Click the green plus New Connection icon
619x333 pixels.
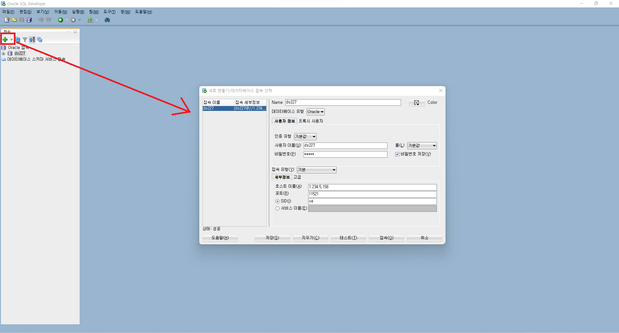coord(5,40)
